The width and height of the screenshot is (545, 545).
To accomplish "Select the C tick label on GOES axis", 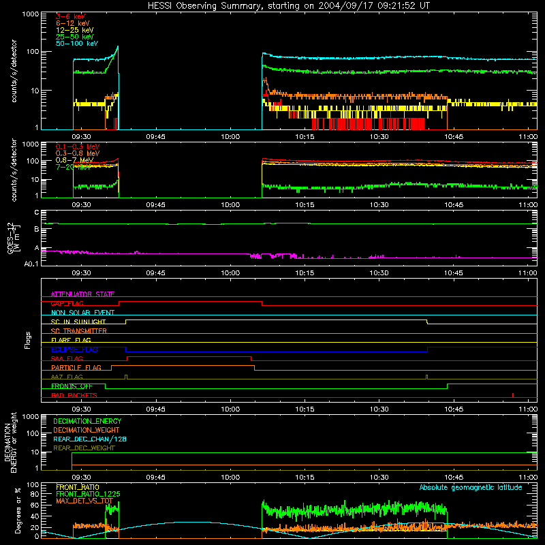I will coord(37,213).
